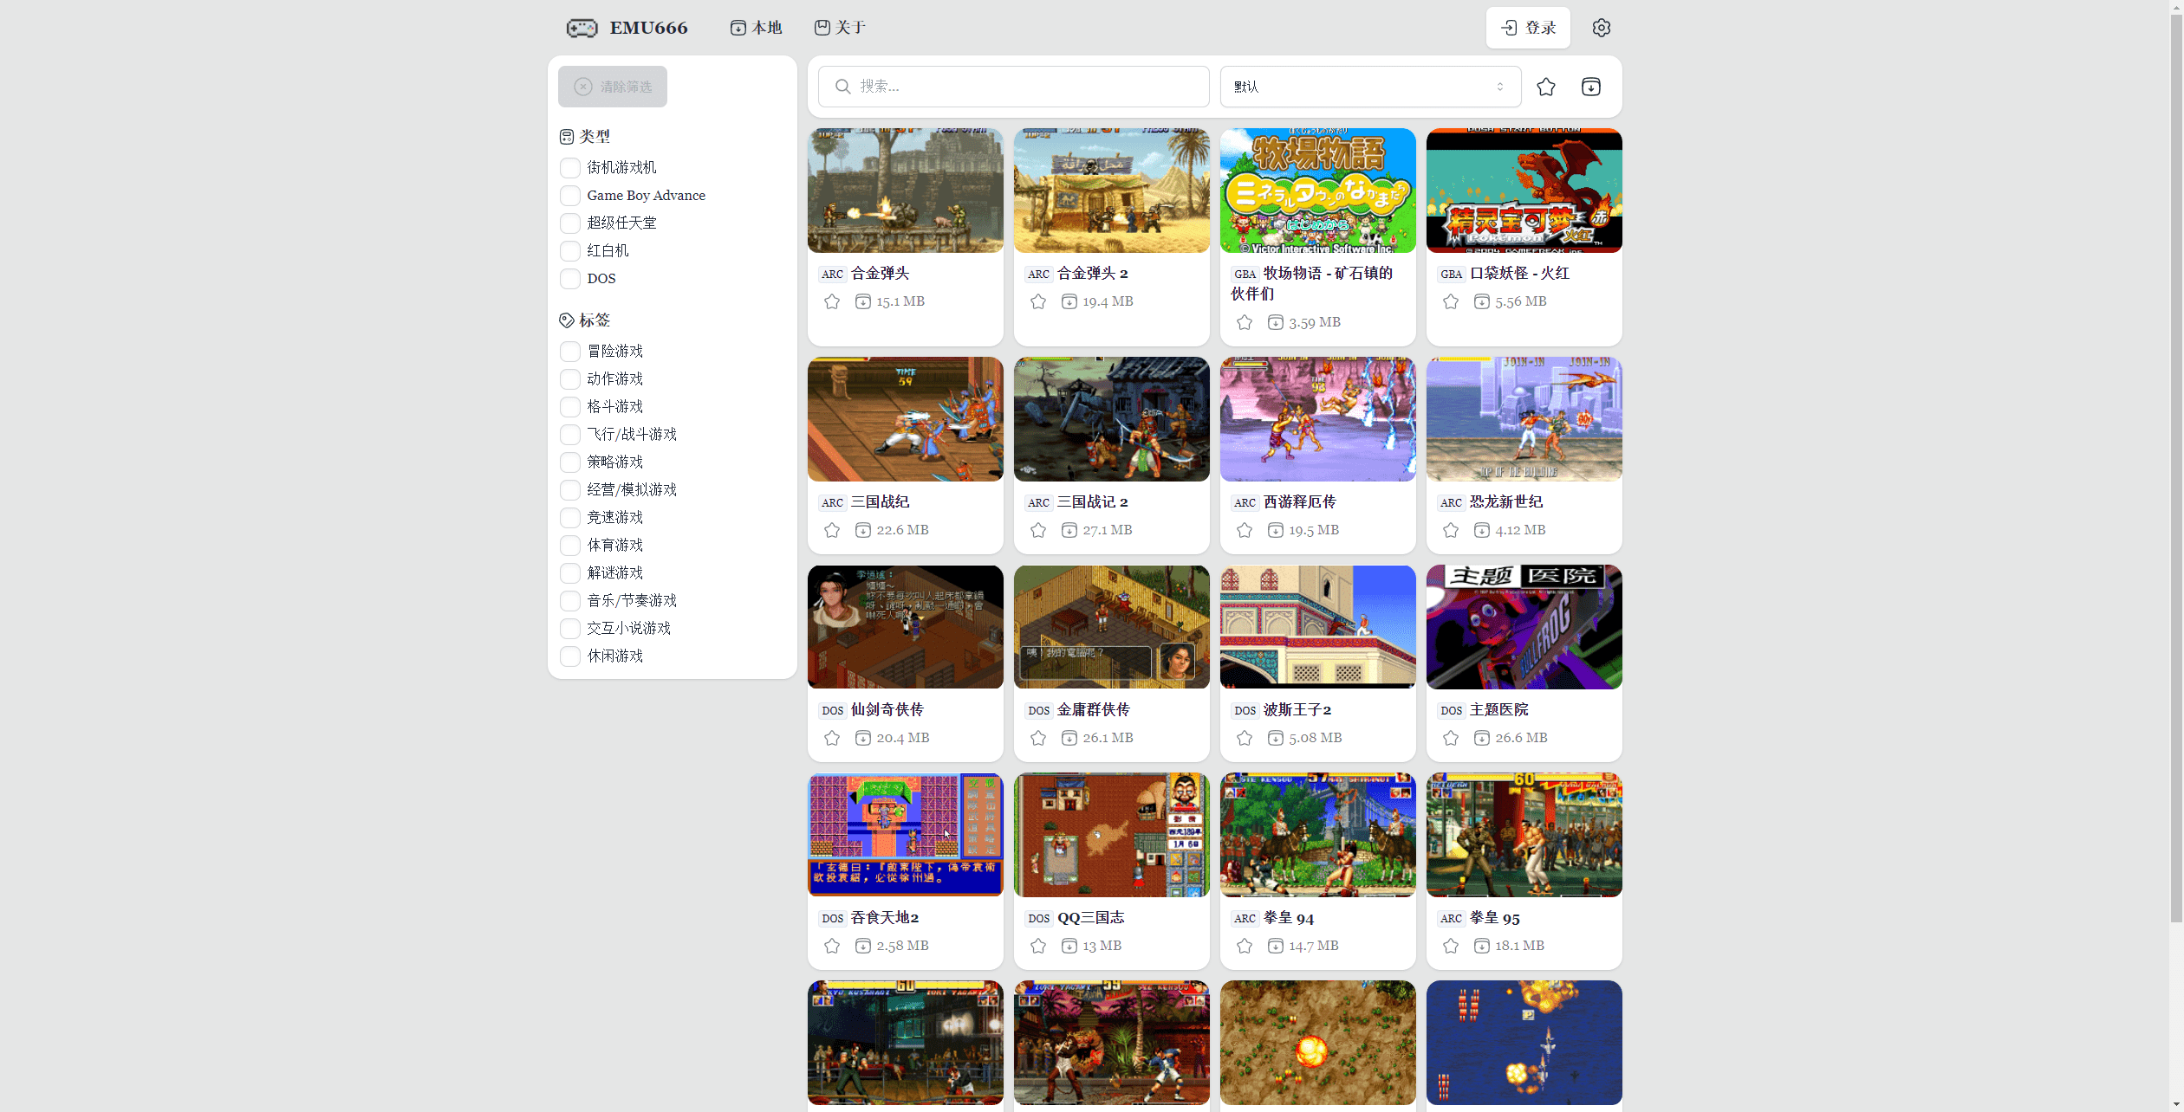Star the 口袋妖怪 - 火红 card

[1451, 301]
